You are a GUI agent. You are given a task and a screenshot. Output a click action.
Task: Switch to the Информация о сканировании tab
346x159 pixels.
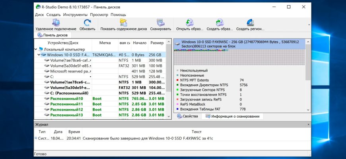[x=232, y=116]
